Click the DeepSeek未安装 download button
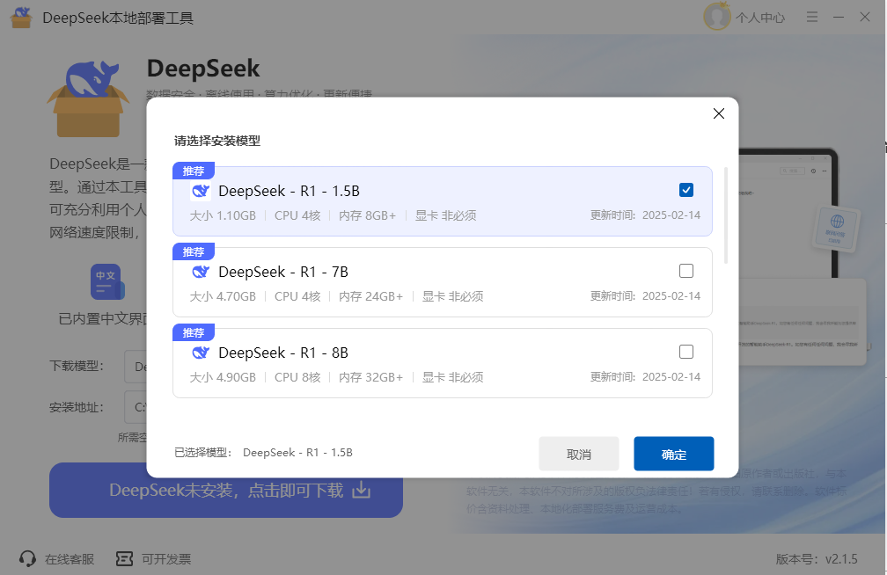The height and width of the screenshot is (575, 887). point(225,490)
